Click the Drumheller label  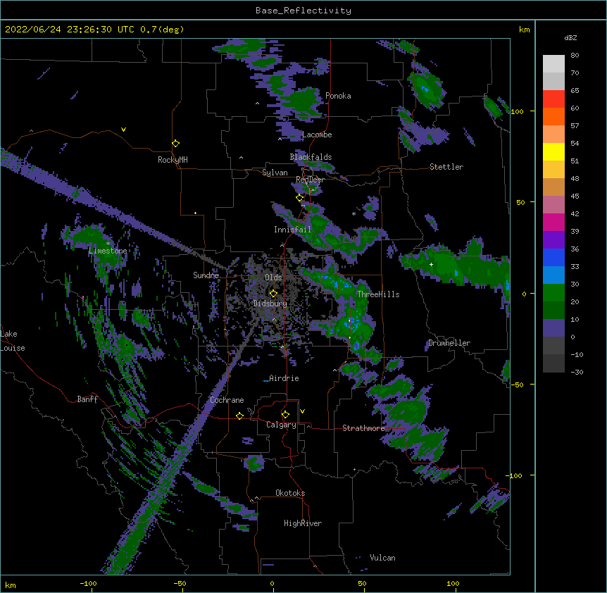pyautogui.click(x=449, y=343)
